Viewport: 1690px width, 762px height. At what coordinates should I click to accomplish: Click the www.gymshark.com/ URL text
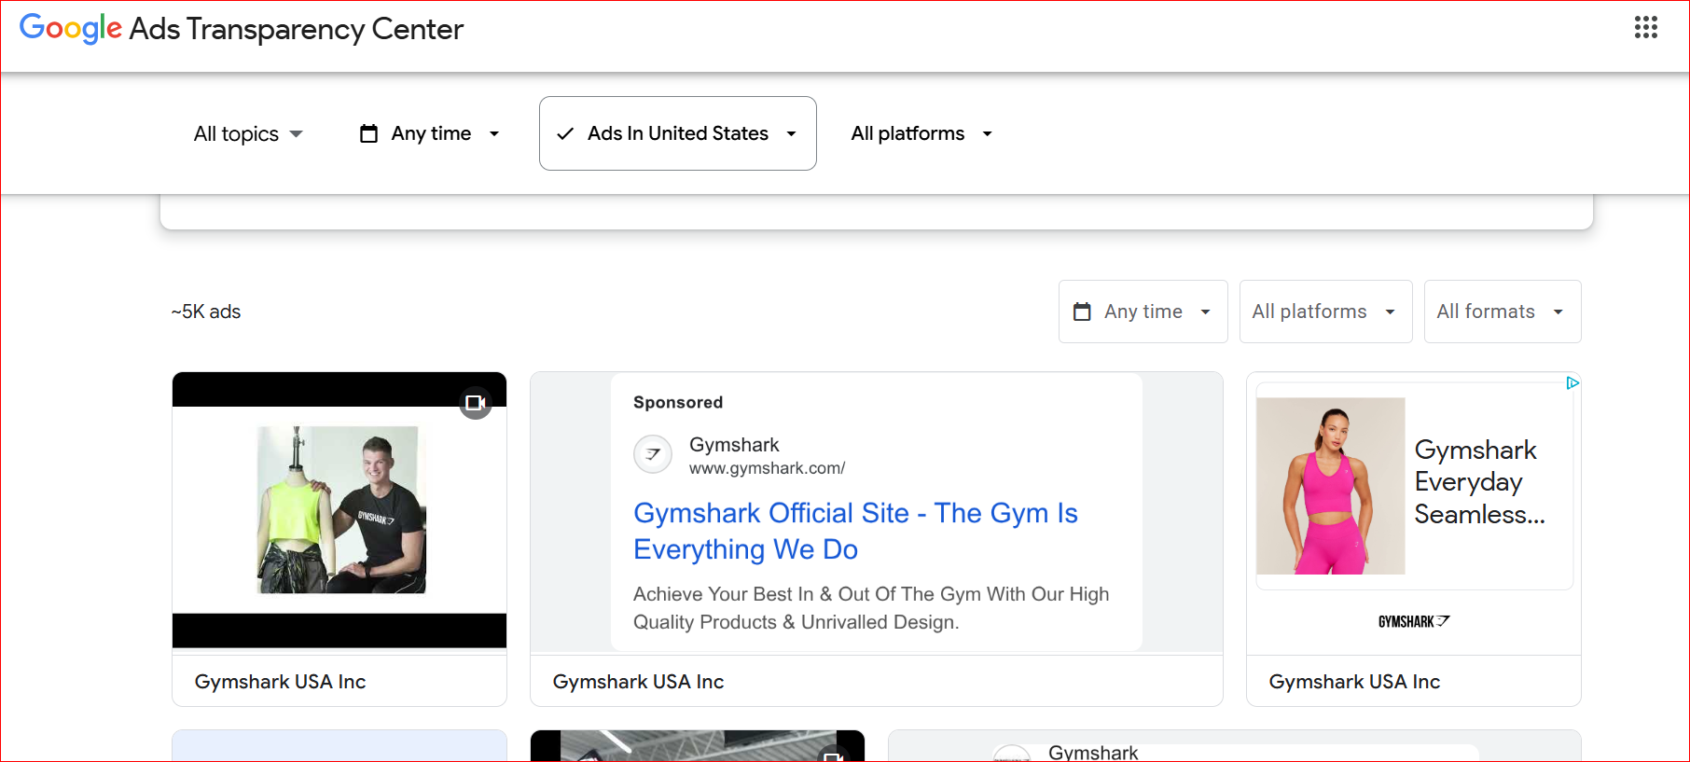click(x=767, y=468)
